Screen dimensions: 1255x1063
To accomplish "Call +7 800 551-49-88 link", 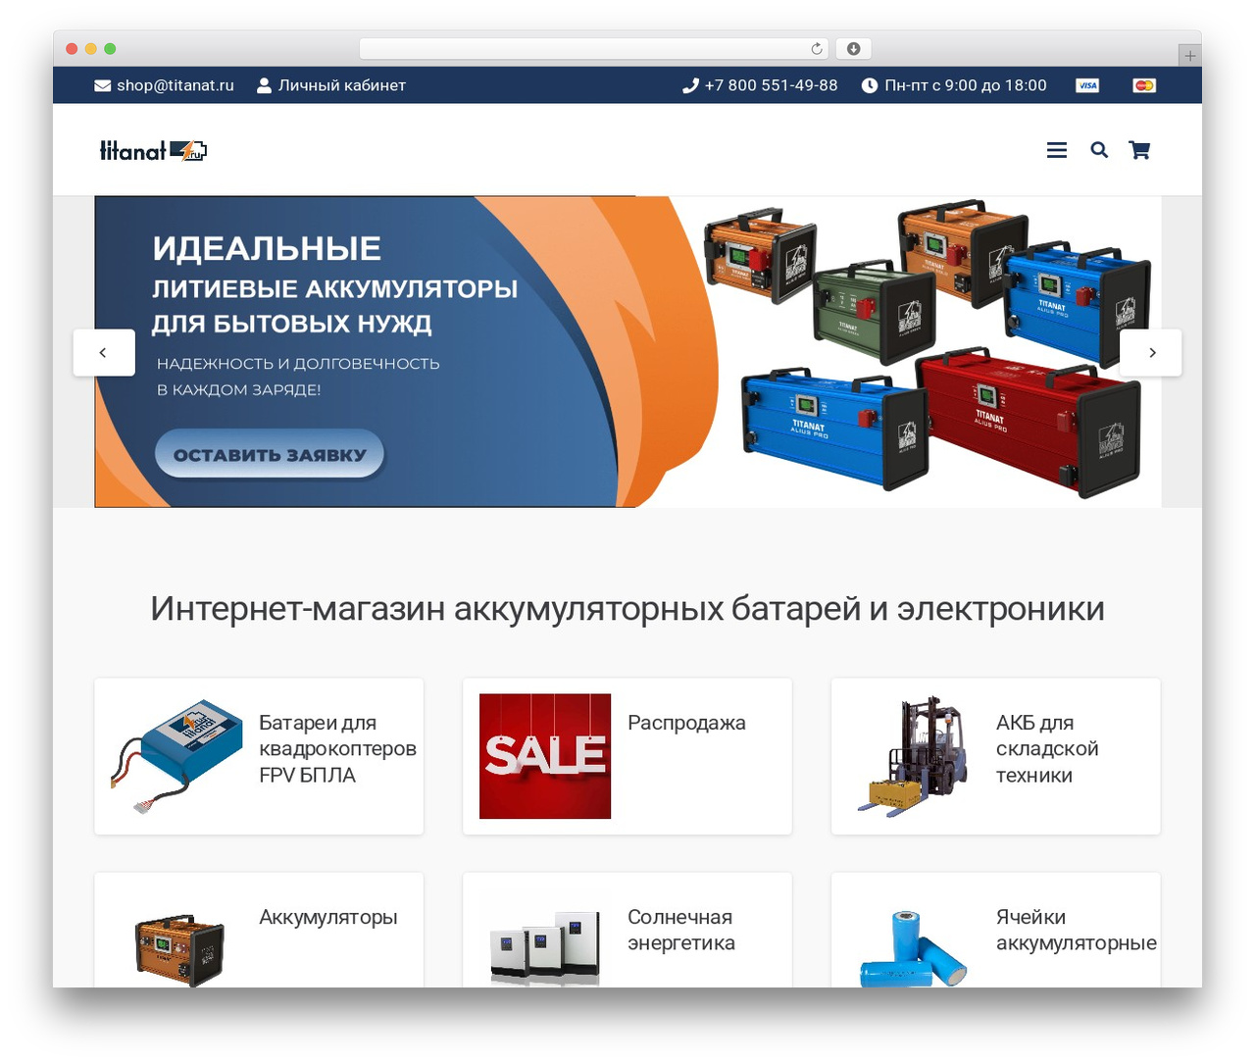I will pyautogui.click(x=771, y=85).
